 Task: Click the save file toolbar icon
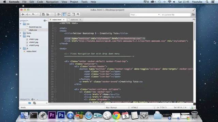click(x=52, y=14)
